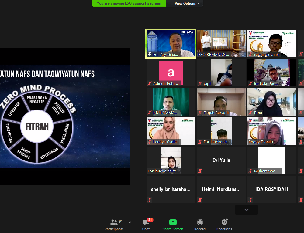Click the green ESQ Support's screen banner
Screen dimensions: 304x233
click(129, 3)
